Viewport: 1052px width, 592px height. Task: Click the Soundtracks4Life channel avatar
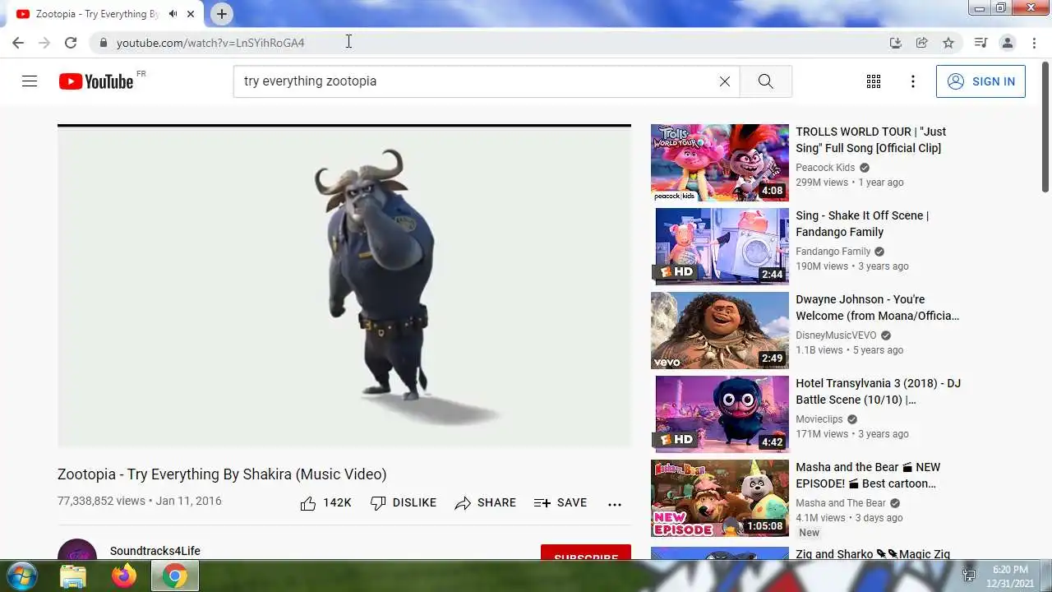[x=77, y=550]
